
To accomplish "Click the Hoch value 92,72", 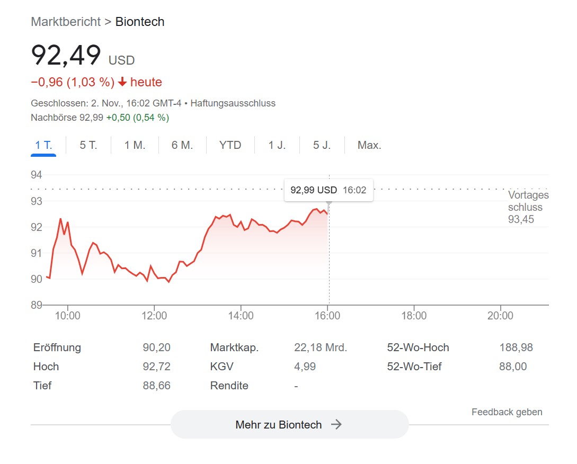I will point(157,367).
